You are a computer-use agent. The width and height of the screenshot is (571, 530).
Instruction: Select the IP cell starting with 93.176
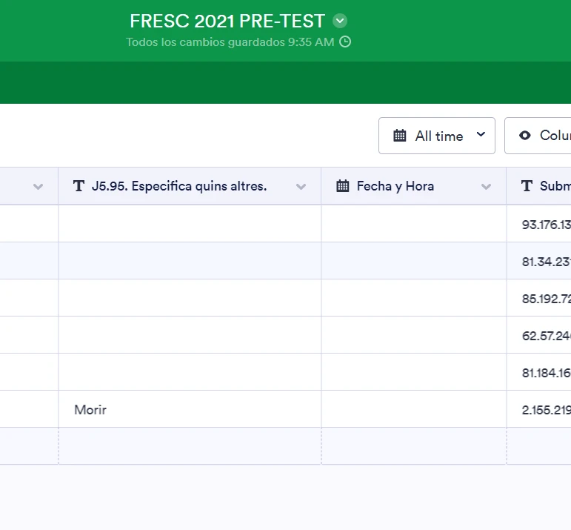(x=546, y=224)
